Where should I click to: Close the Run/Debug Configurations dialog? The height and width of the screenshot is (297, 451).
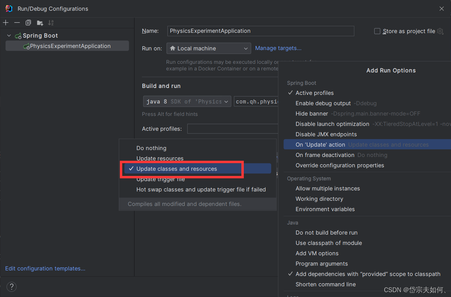(x=442, y=9)
